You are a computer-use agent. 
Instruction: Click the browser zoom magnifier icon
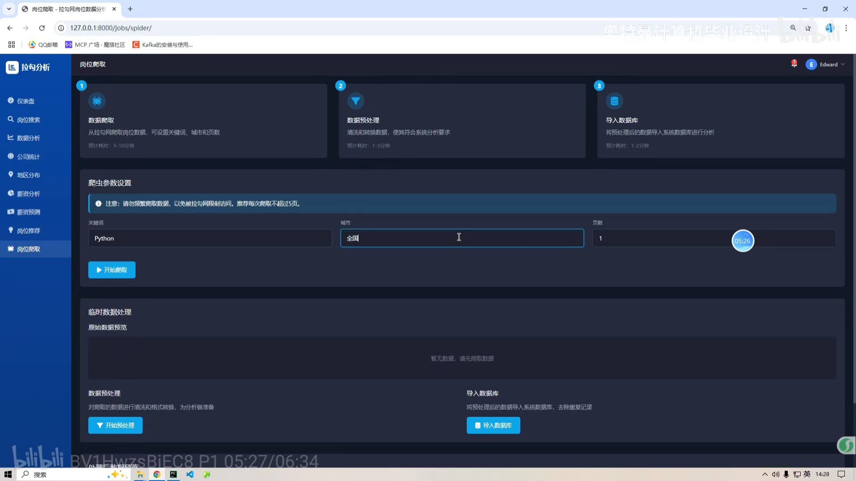pyautogui.click(x=793, y=28)
